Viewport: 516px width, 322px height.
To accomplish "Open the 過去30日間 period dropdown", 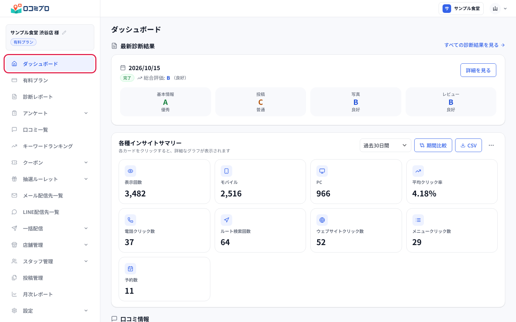I will coord(385,145).
